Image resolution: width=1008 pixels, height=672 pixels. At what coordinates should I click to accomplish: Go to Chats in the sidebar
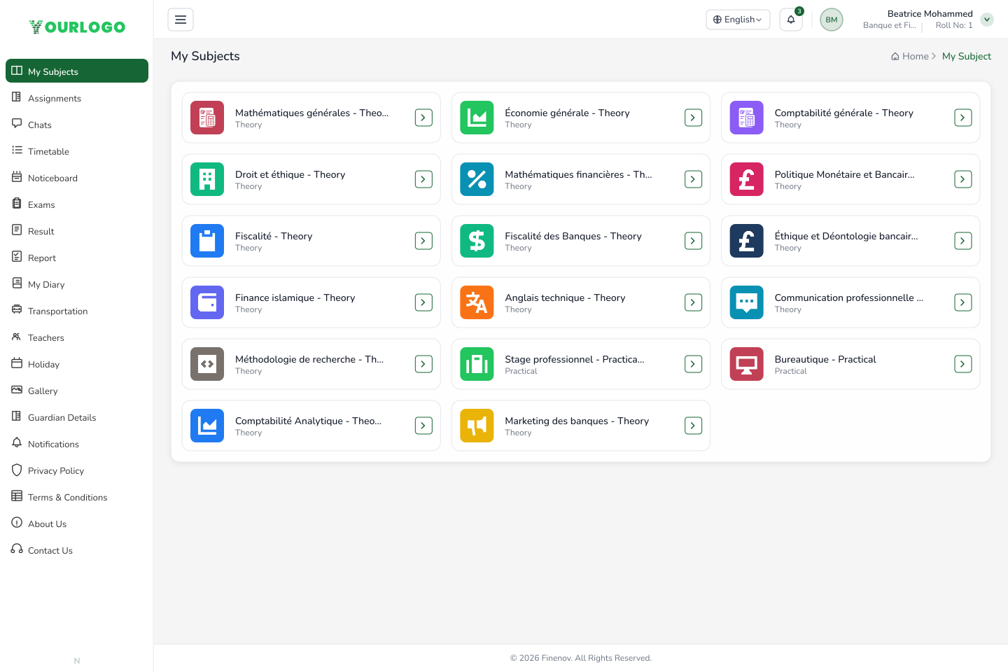click(77, 125)
